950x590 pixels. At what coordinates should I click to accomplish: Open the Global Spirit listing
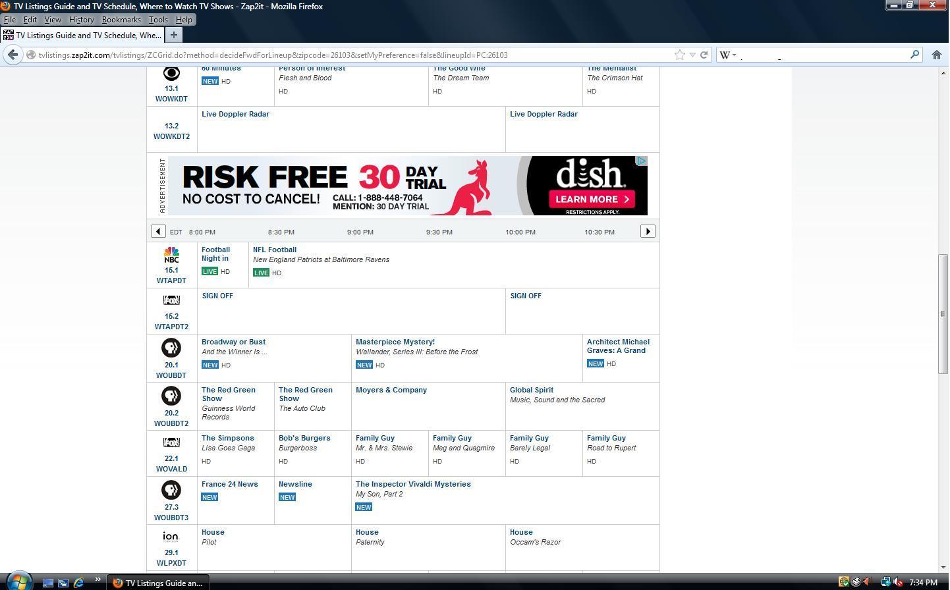click(x=532, y=390)
